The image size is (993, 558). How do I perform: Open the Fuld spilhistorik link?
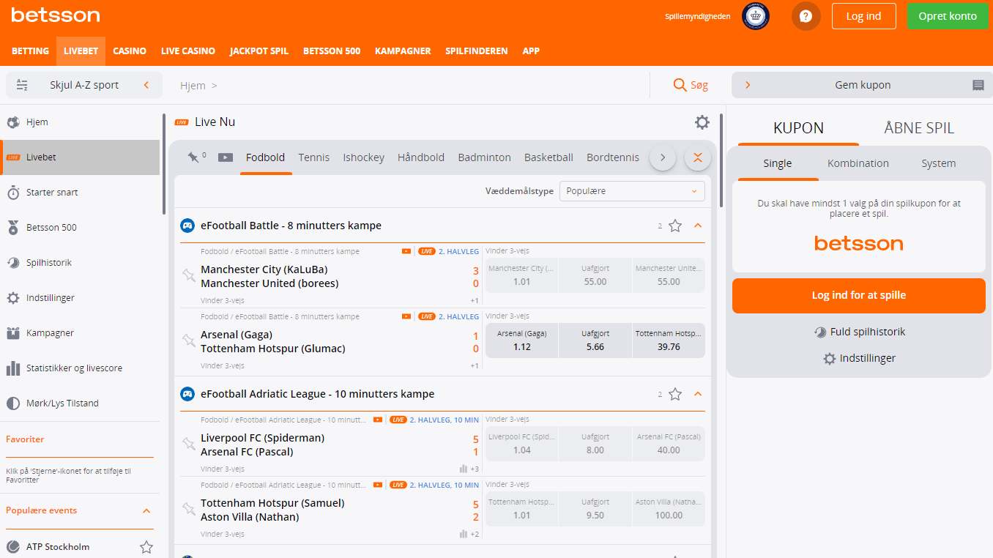[x=860, y=332]
